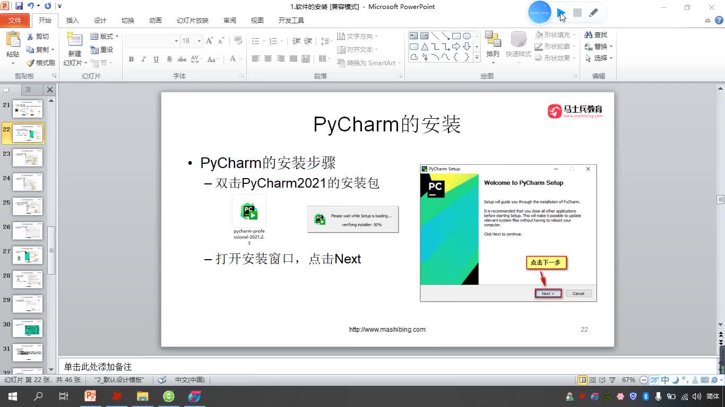Screen dimensions: 725x407
Task: Select the Format Painter brush
Action: [x=30, y=63]
